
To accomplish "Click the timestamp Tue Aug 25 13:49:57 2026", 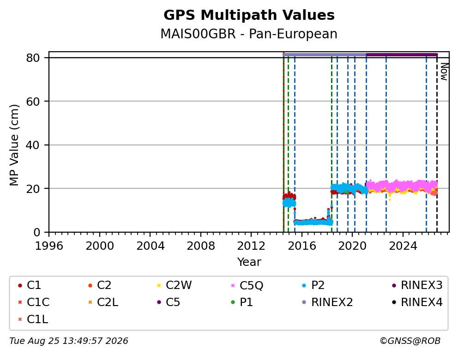I will pos(69,341).
